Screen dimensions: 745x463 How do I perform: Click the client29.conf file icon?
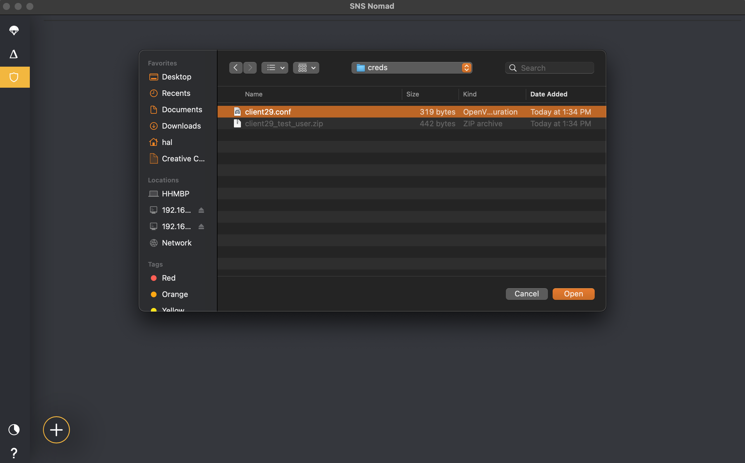coord(237,112)
